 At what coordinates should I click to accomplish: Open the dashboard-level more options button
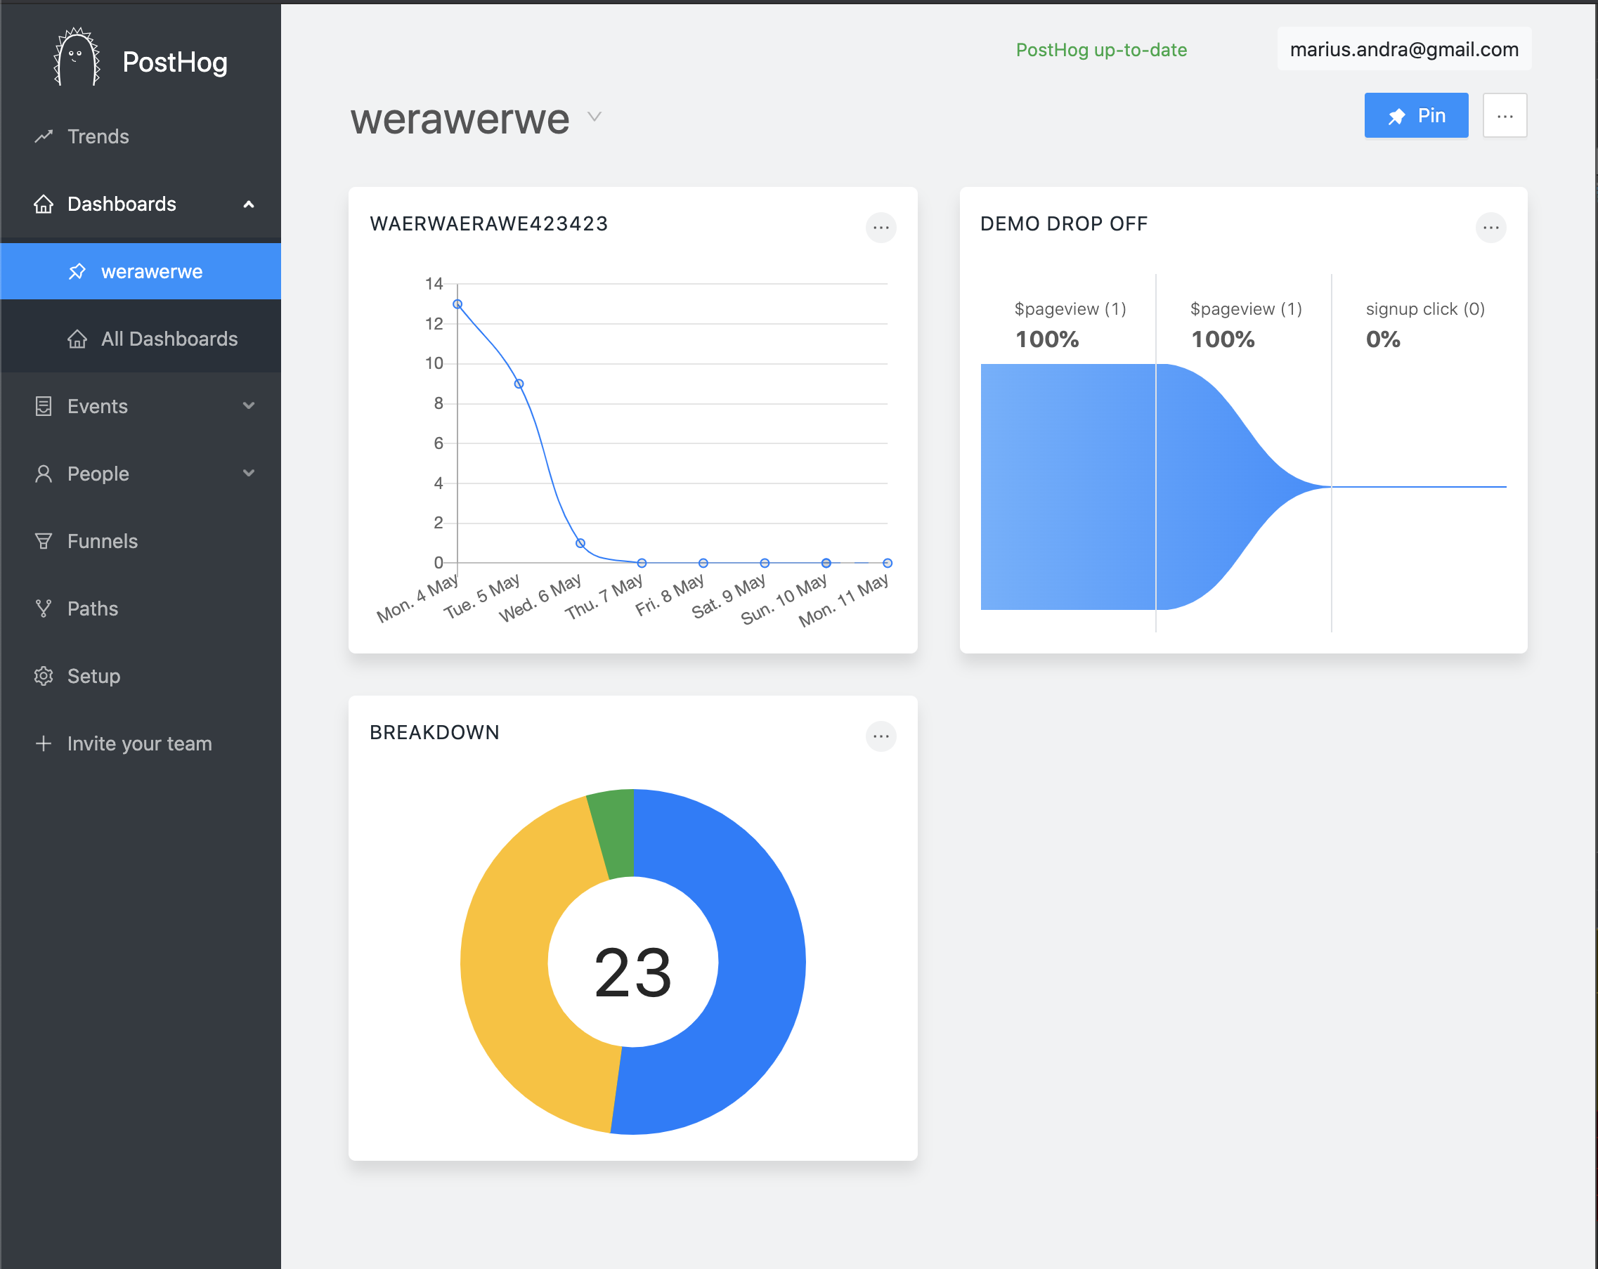[x=1505, y=116]
